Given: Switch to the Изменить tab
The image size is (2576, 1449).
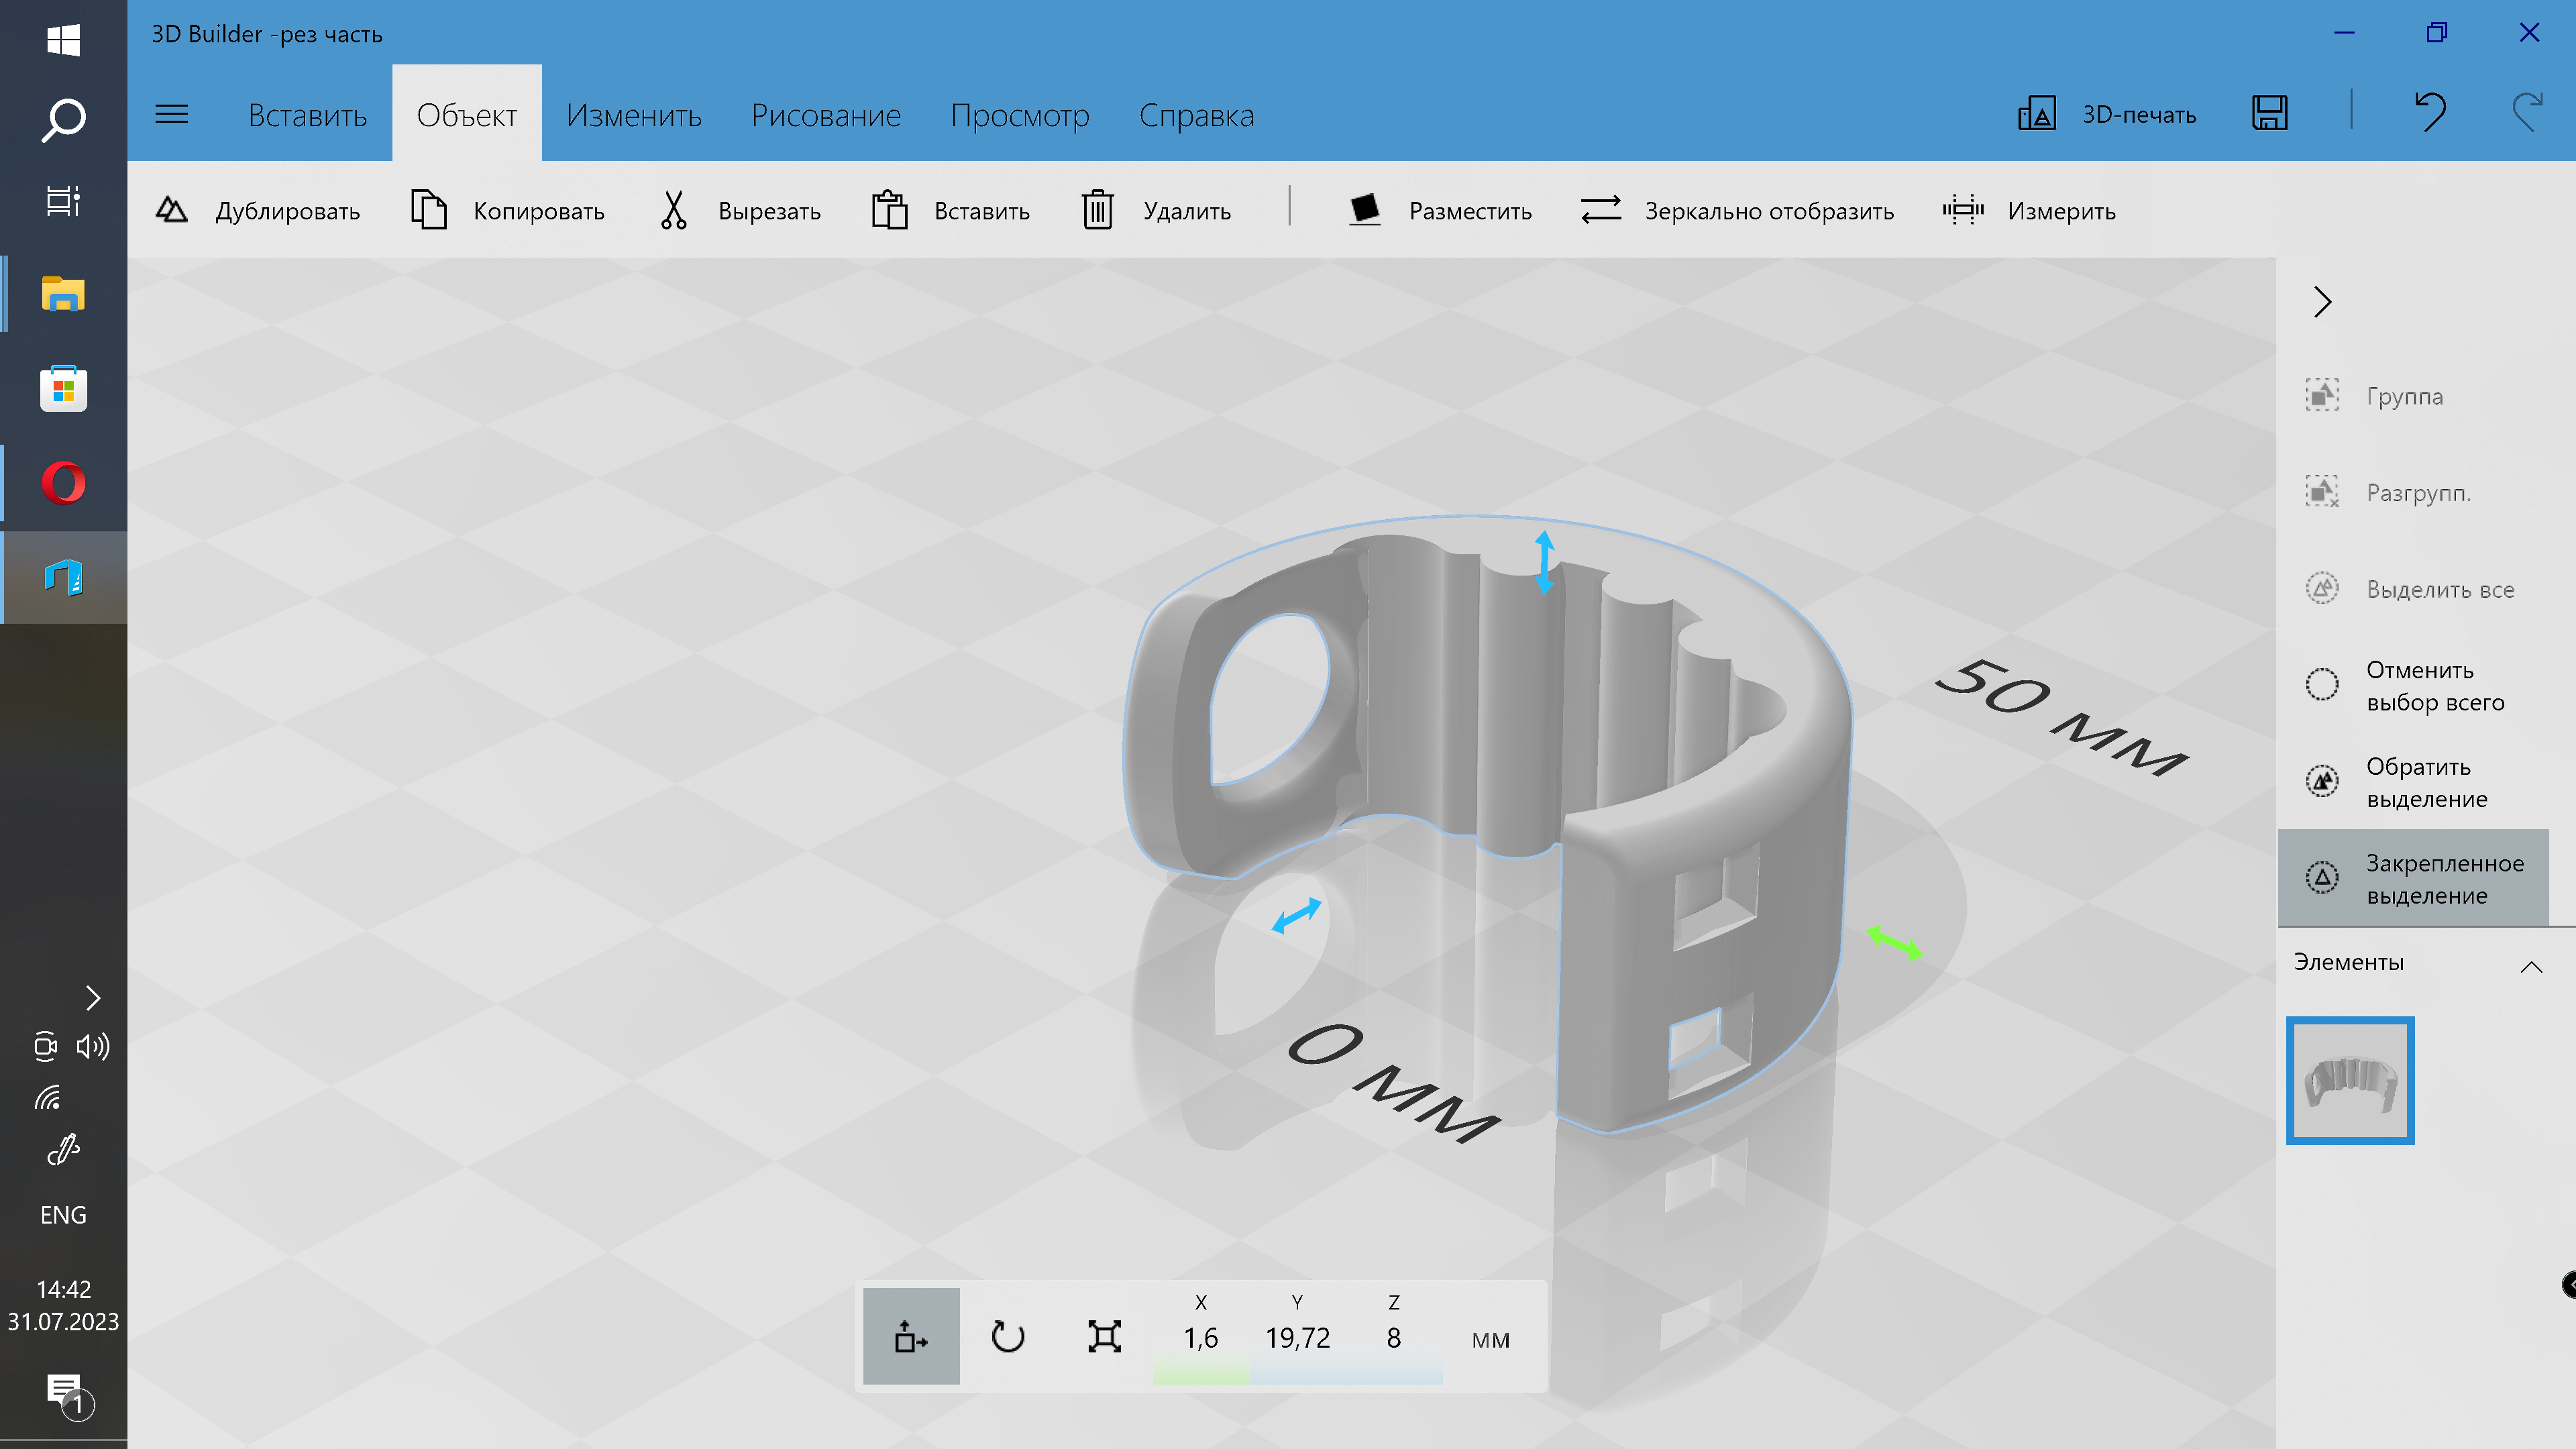Looking at the screenshot, I should [x=633, y=115].
